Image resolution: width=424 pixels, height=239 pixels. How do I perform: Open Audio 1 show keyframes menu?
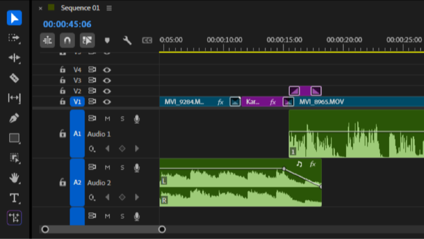(92, 149)
